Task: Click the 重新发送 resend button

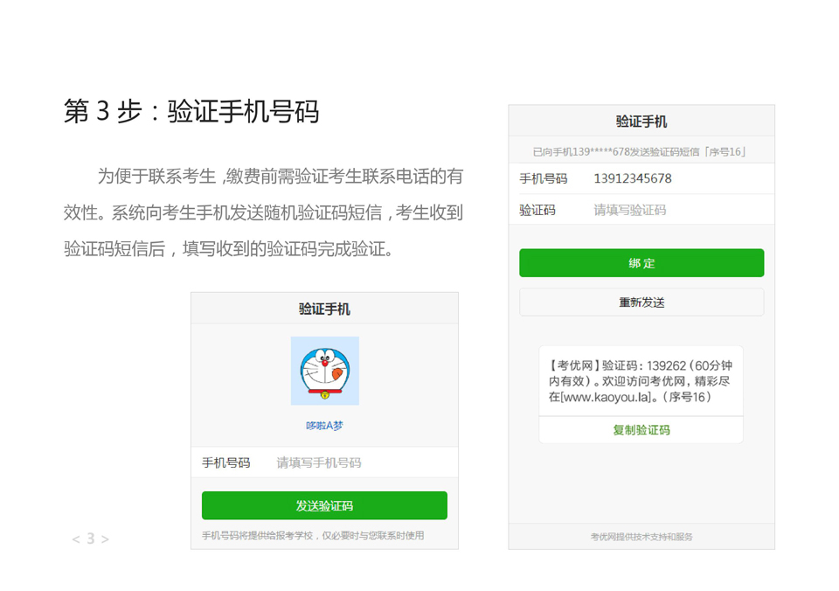Action: tap(641, 302)
